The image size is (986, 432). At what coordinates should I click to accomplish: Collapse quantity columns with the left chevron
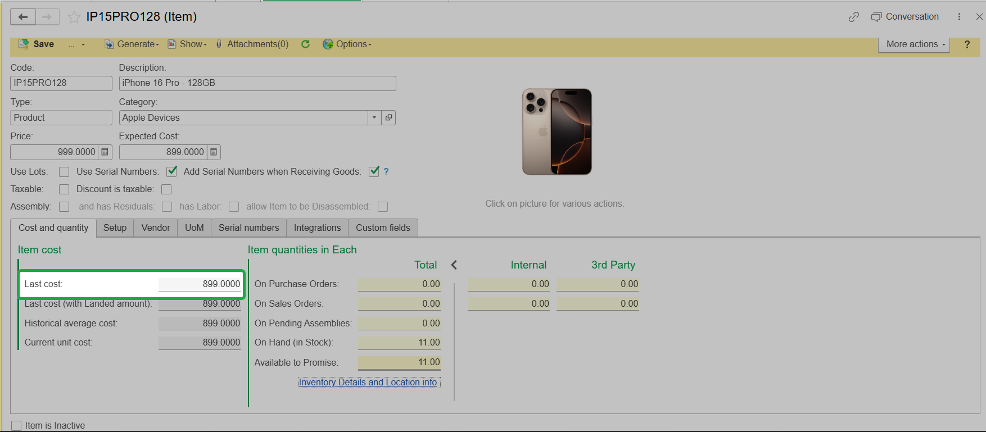click(454, 265)
